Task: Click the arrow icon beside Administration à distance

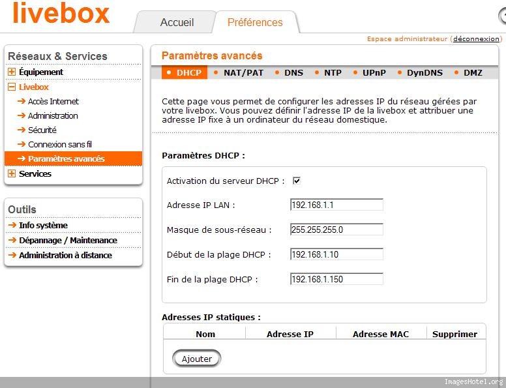Action: 12,255
